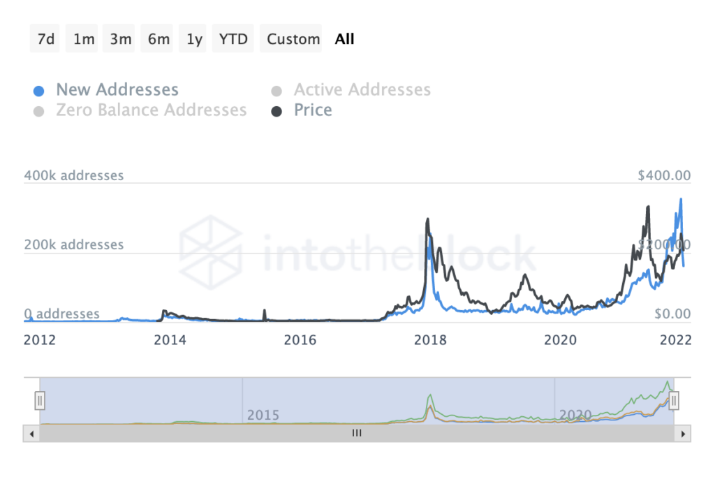The image size is (715, 477).
Task: Select the 7d time range
Action: click(45, 39)
